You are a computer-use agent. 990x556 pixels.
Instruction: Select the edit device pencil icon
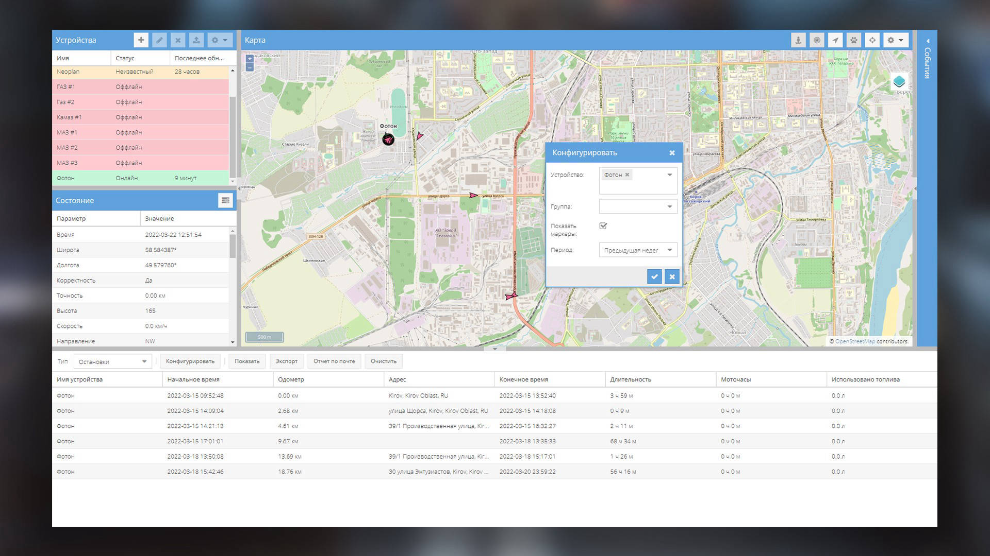(159, 40)
